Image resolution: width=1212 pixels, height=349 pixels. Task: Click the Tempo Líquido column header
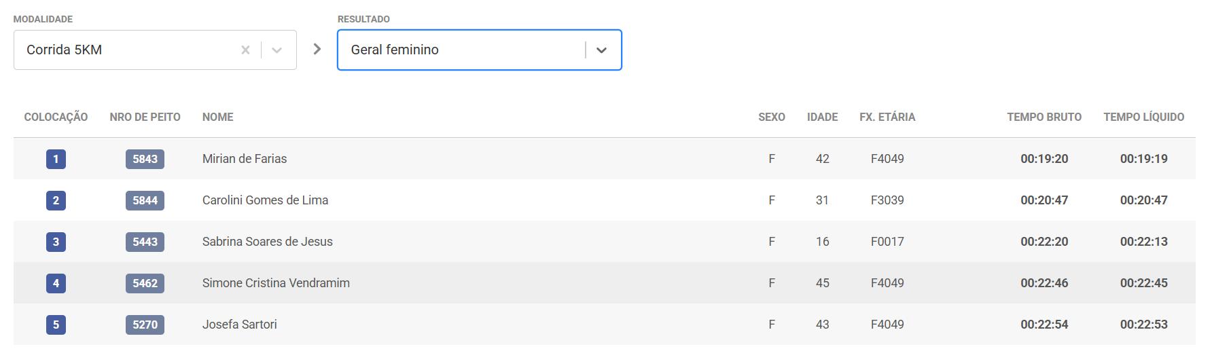(x=1143, y=117)
